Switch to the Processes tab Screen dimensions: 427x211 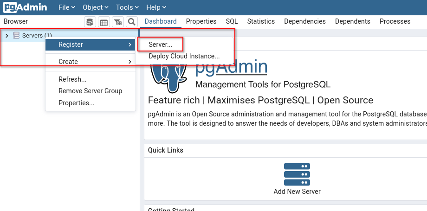(395, 21)
